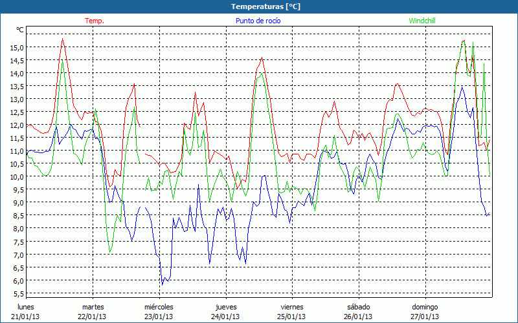Click the 14,5 y-axis value
This screenshot has width=518, height=323.
(x=17, y=61)
